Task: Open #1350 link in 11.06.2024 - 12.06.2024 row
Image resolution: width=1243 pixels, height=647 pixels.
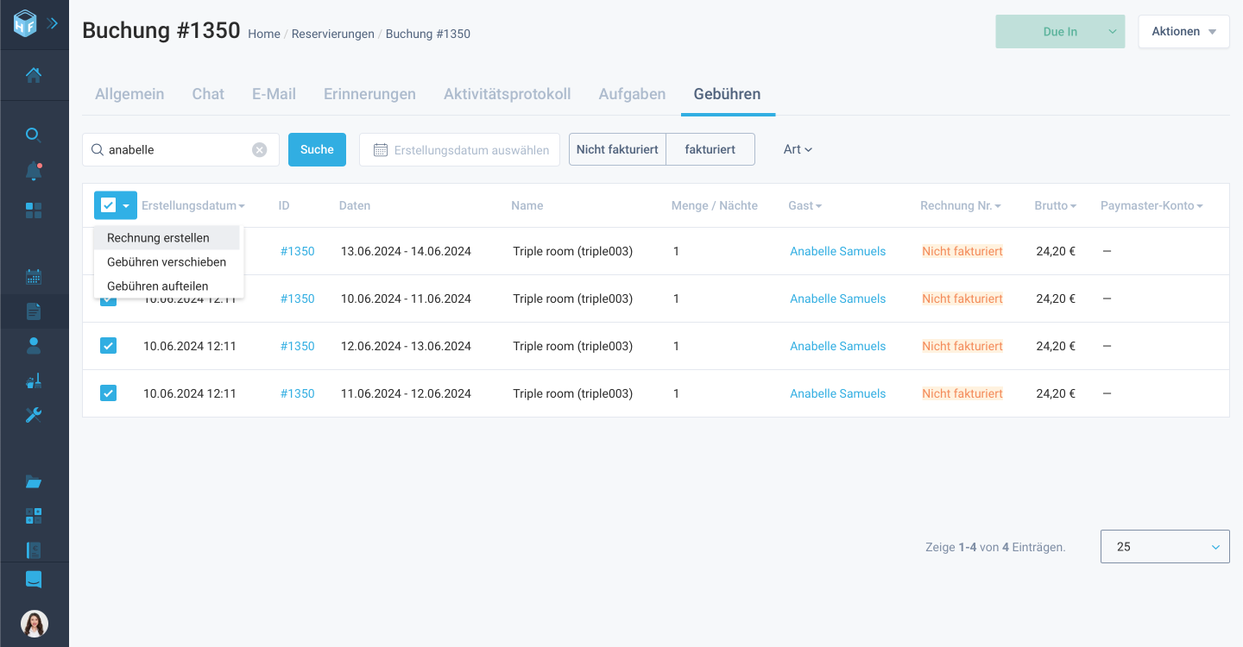Action: pos(298,393)
